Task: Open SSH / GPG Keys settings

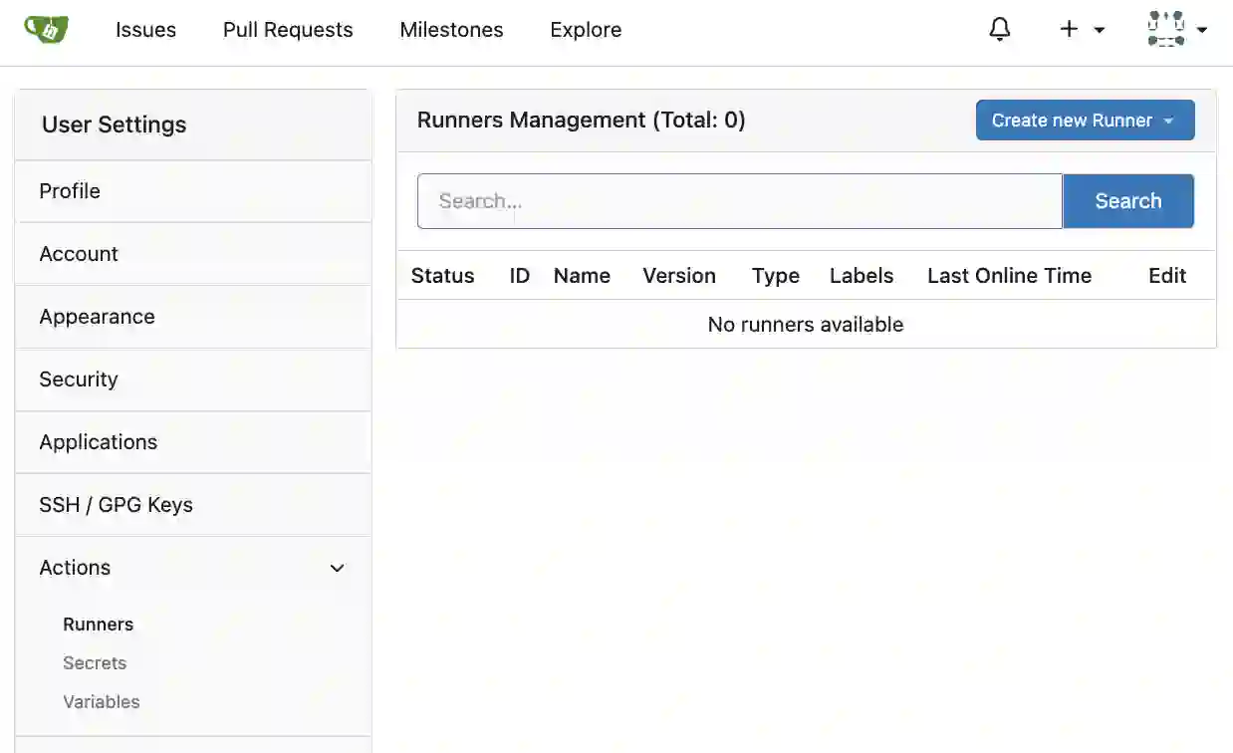Action: (x=193, y=505)
